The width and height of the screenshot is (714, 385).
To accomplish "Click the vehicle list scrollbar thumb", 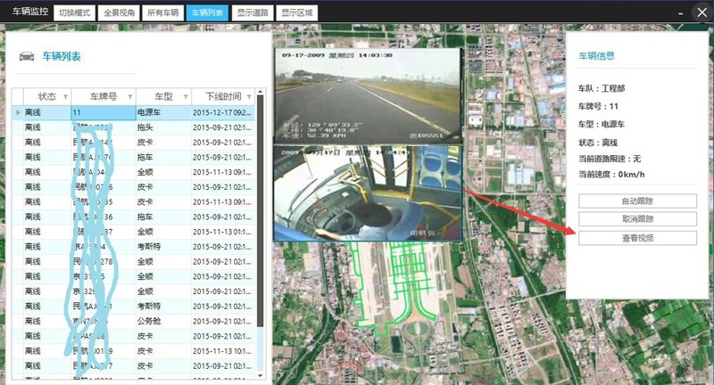I will (x=261, y=211).
